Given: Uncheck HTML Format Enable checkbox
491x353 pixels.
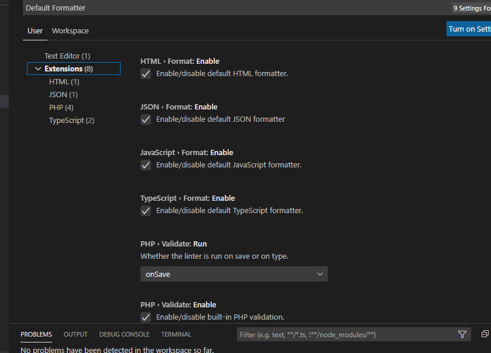Looking at the screenshot, I should pyautogui.click(x=146, y=74).
